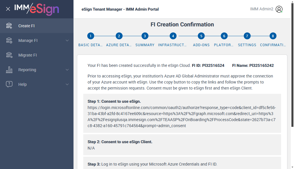Click the Create FI bank icon
Image resolution: width=294 pixels, height=169 pixels.
(x=9, y=26)
